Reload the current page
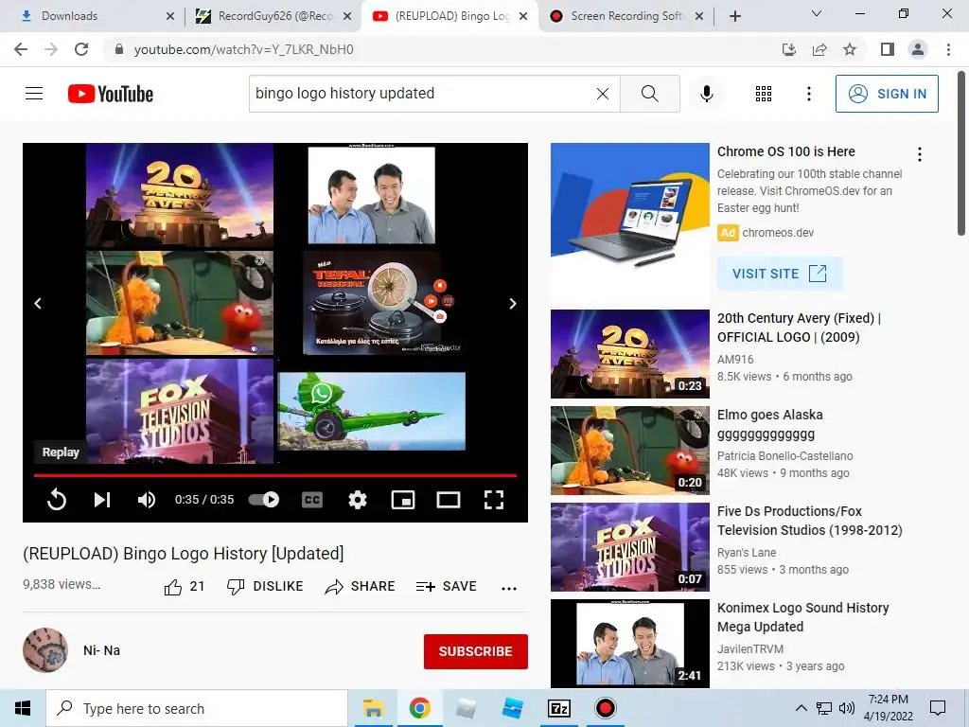This screenshot has height=727, width=969. [81, 49]
